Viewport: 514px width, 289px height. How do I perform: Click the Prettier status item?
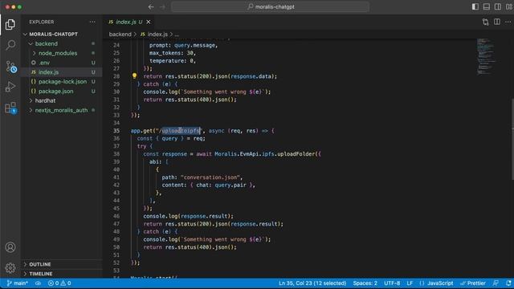click(x=473, y=283)
